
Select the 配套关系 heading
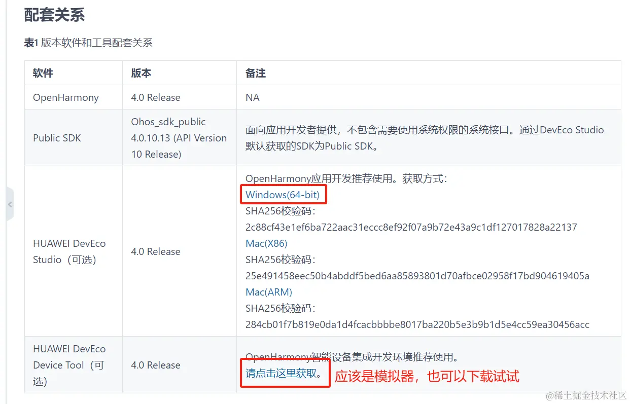pos(54,15)
